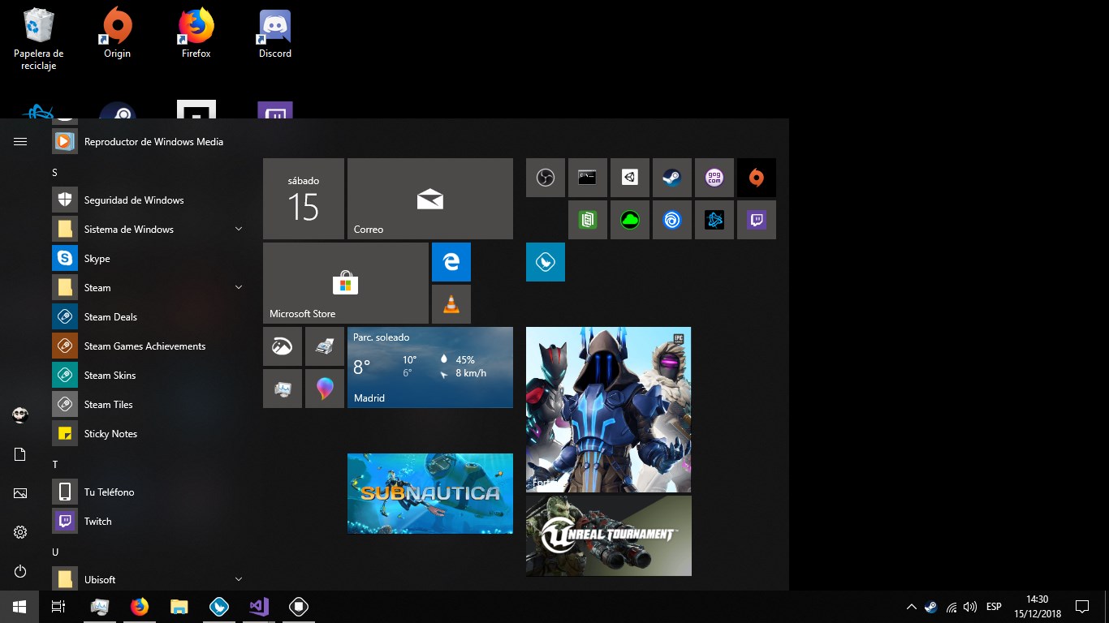Click the volume speaker tray icon
Image resolution: width=1109 pixels, height=623 pixels.
[x=969, y=607]
